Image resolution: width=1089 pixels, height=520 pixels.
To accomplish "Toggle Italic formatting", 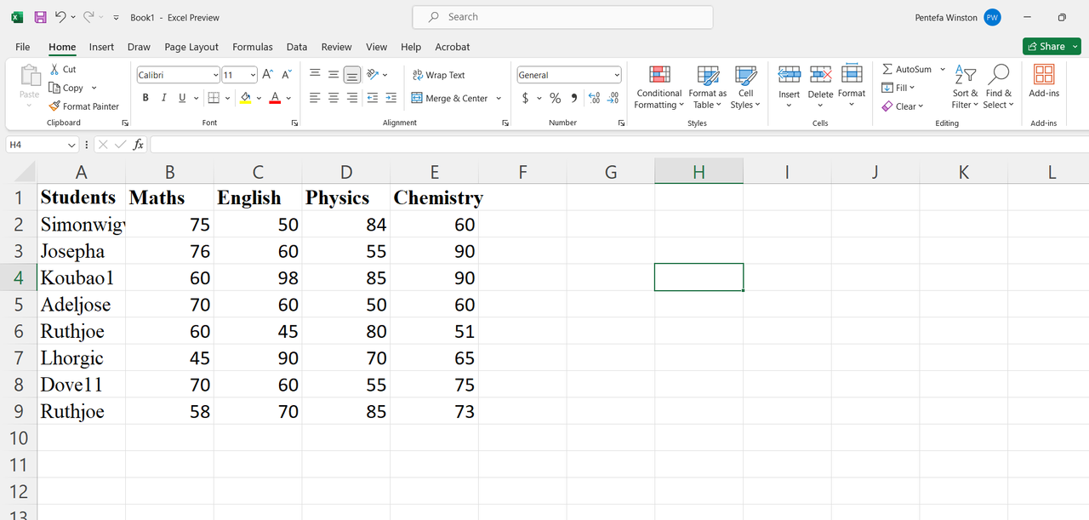I will (x=163, y=98).
